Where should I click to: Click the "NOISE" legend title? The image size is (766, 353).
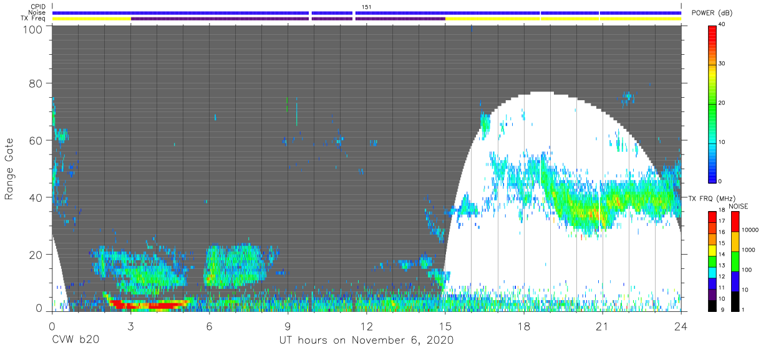click(738, 206)
